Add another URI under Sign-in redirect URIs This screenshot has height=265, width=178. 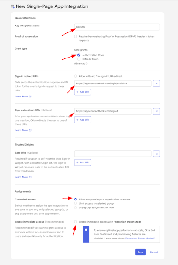pos(83,92)
